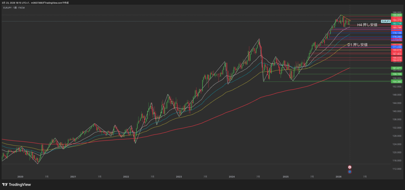This screenshot has height=190, width=405.
Task: Select the 154.393 green price label
Action: [396, 82]
